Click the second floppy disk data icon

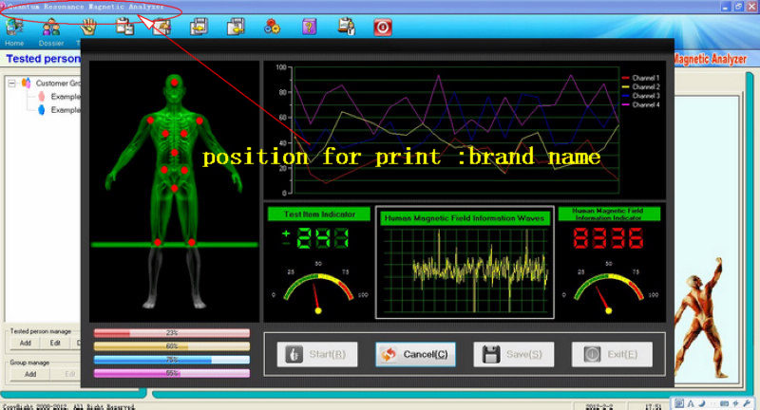[x=236, y=27]
